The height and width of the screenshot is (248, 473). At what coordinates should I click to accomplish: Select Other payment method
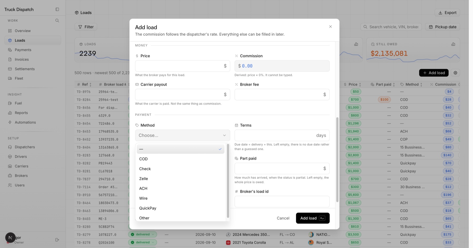click(181, 218)
